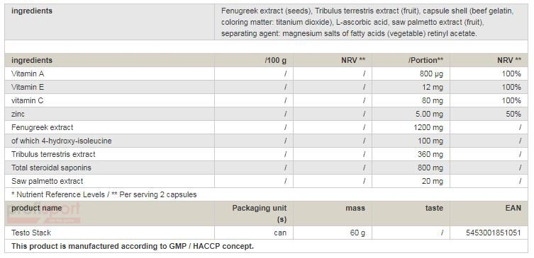The image size is (534, 258).
Task: Click the Fenugreek extract row label
Action: click(x=43, y=128)
